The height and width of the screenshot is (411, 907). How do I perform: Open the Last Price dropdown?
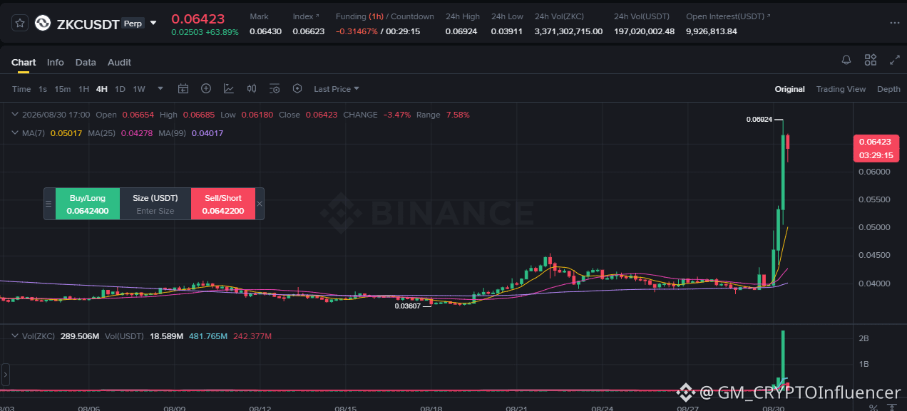click(x=337, y=89)
